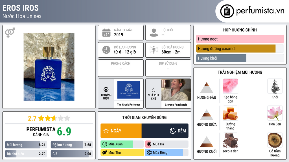Click the Hương đầu pyramid icon

207,88
